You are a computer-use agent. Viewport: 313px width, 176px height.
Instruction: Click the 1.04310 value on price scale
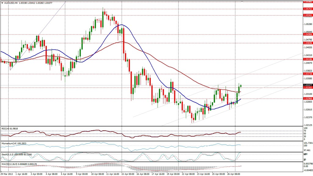pos(307,55)
